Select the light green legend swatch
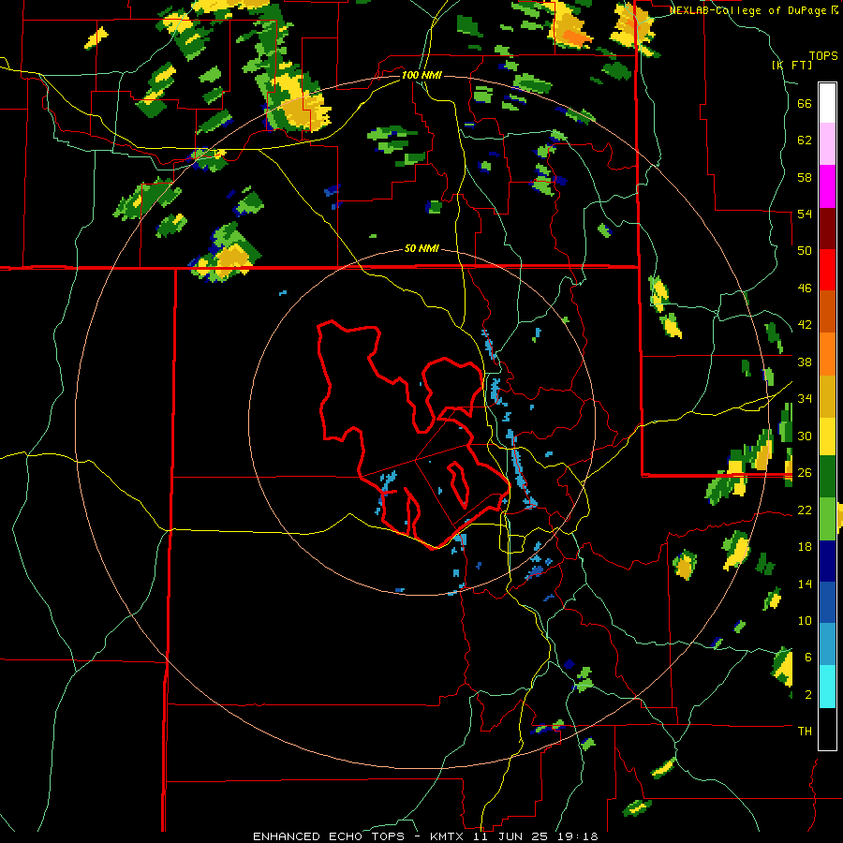The height and width of the screenshot is (843, 843). point(827,519)
